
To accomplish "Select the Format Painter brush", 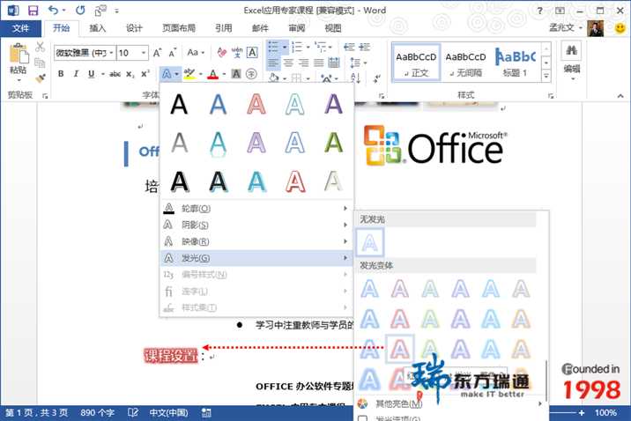I will pos(40,78).
